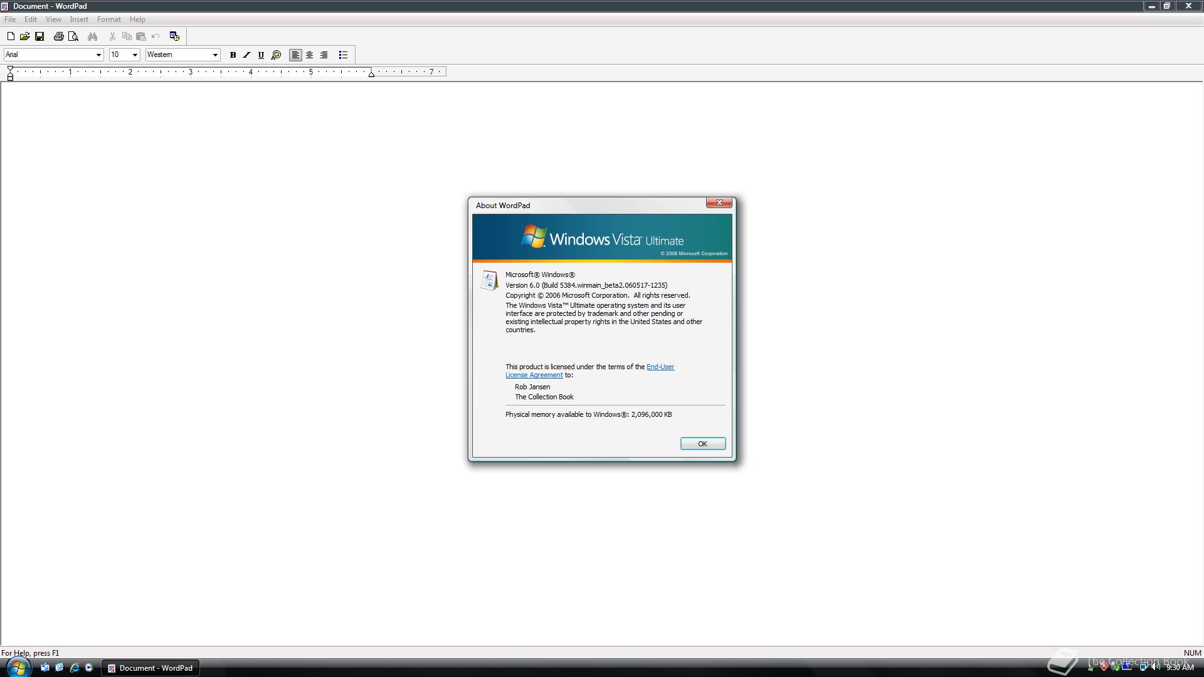
Task: Click the volume speaker tray icon
Action: click(1155, 667)
